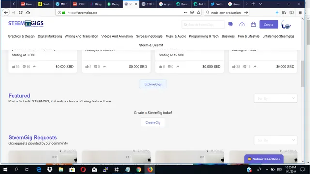Click the Explore Gigs button
Viewport: 310px width, 174px height.
point(153,84)
